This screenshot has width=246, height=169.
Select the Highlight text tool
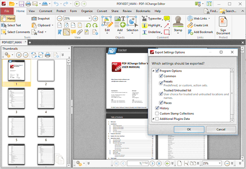[152, 25]
